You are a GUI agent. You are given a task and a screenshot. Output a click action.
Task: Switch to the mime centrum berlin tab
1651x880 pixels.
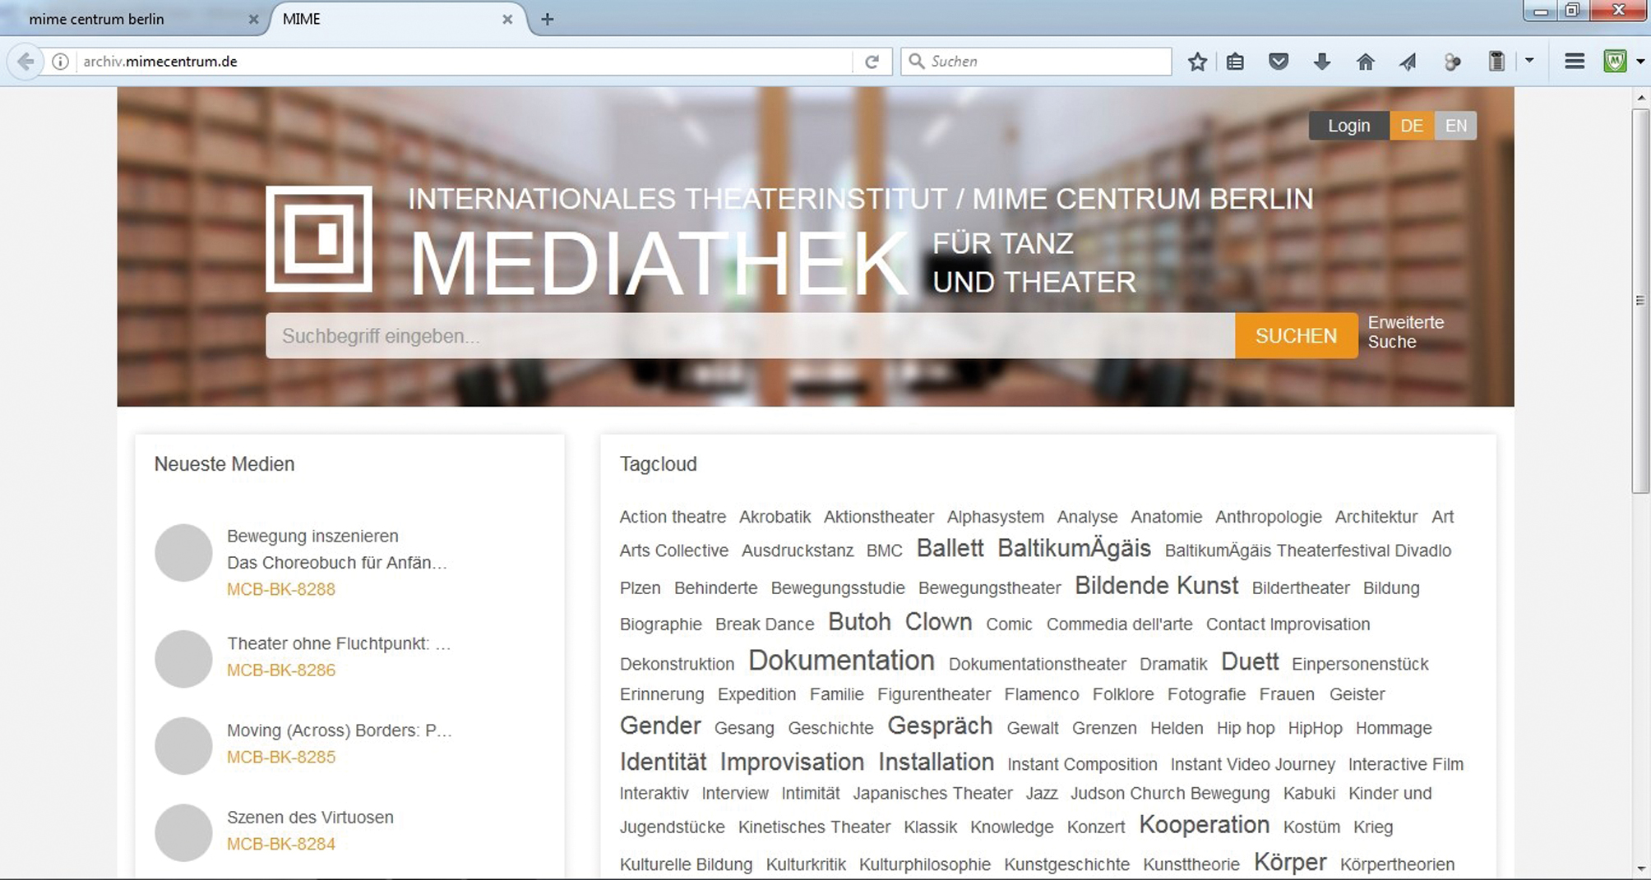97,19
